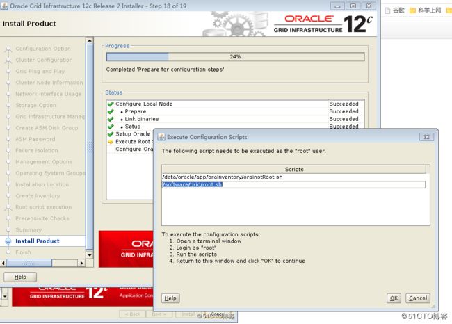Click the step list scroll-left arrow
The height and width of the screenshot is (324, 452).
coord(3,263)
